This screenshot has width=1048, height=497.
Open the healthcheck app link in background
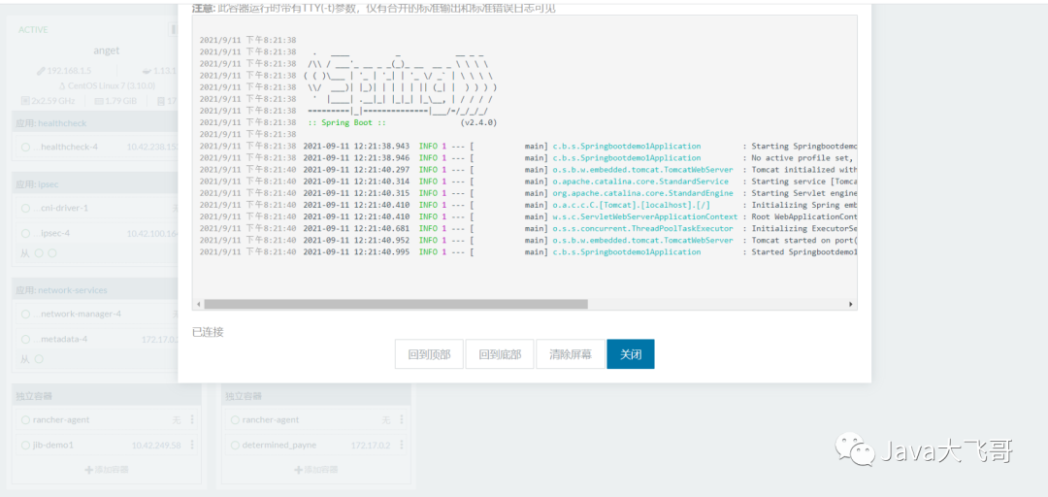tap(62, 123)
